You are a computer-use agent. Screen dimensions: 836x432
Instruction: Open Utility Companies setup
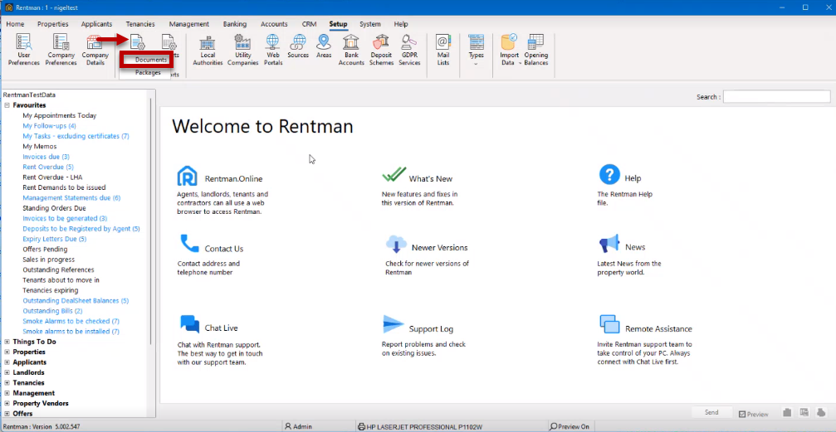pos(242,50)
